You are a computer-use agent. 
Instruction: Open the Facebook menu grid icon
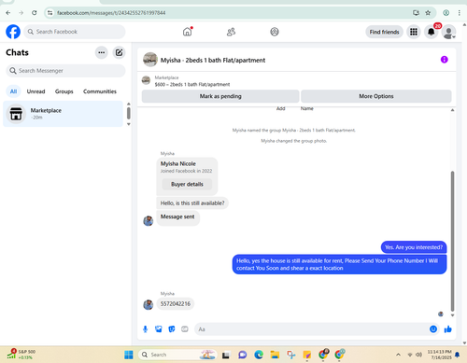(414, 32)
